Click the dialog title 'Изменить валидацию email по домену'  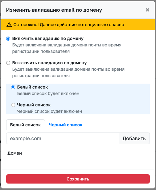(54, 10)
